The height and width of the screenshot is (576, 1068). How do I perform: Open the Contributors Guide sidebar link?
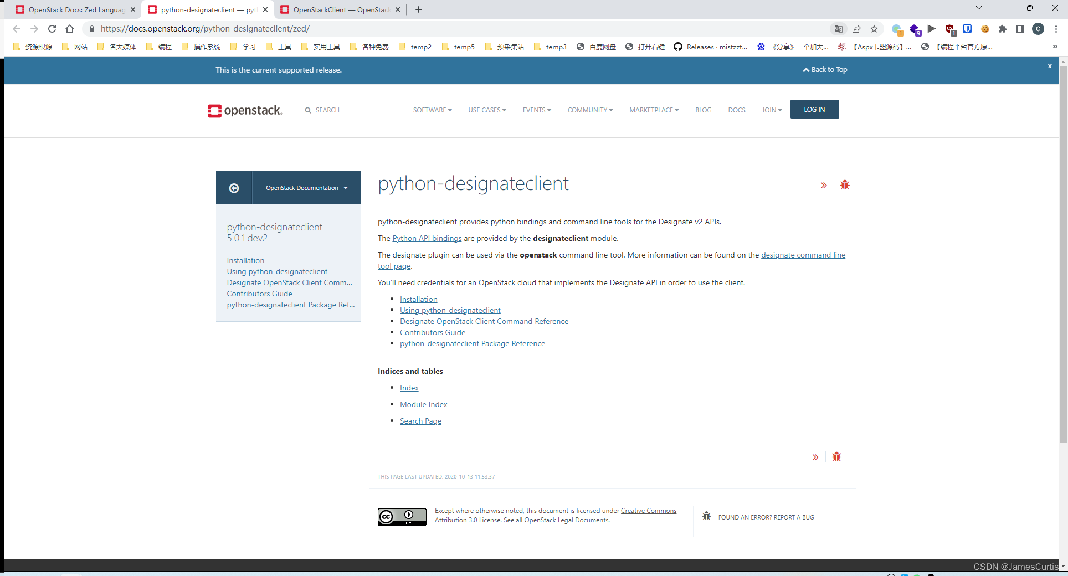(x=259, y=294)
